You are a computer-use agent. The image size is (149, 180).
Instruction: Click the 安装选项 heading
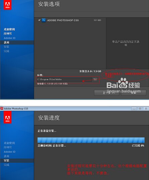coord(49,4)
